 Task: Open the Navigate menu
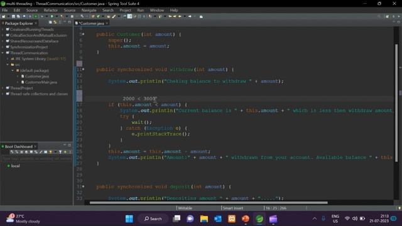[89, 10]
